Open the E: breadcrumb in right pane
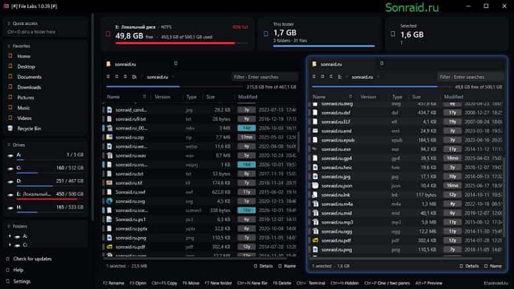 tap(340, 77)
